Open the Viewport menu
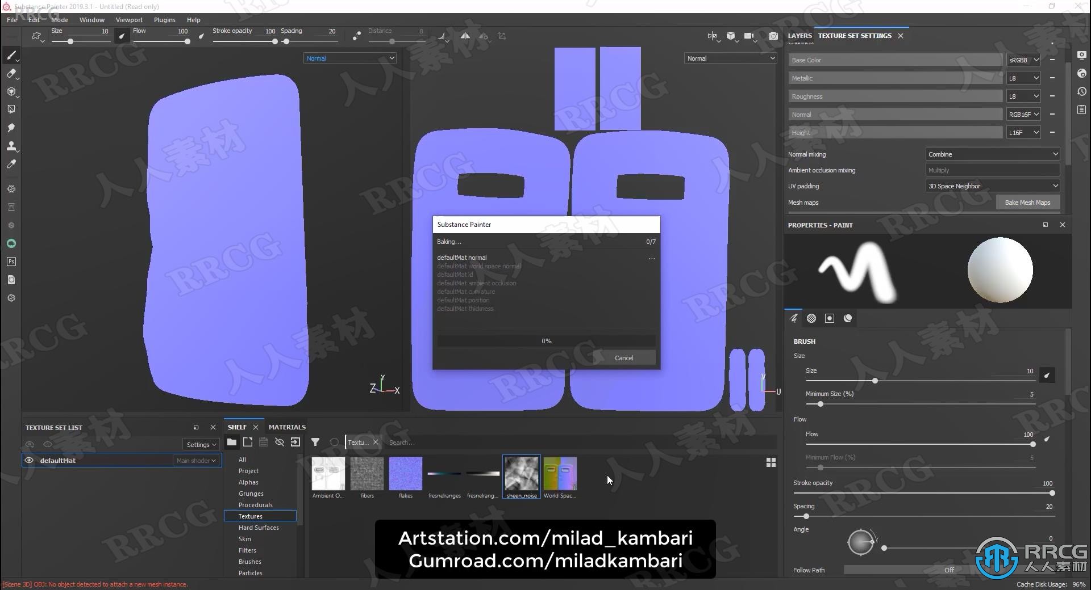 129,19
